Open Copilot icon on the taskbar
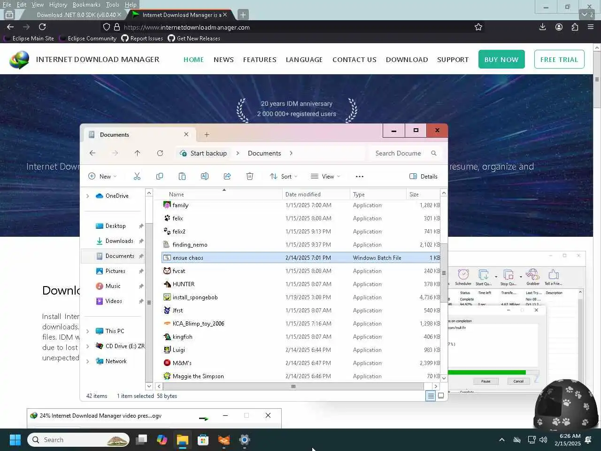 [162, 440]
